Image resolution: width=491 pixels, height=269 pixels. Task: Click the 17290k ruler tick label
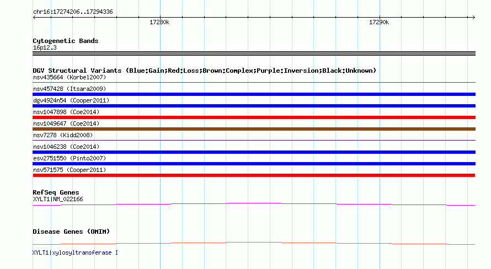(x=379, y=22)
